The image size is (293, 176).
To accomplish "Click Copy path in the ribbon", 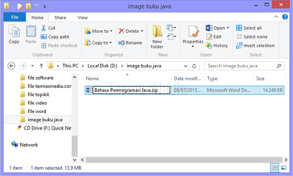I will coord(55,37).
